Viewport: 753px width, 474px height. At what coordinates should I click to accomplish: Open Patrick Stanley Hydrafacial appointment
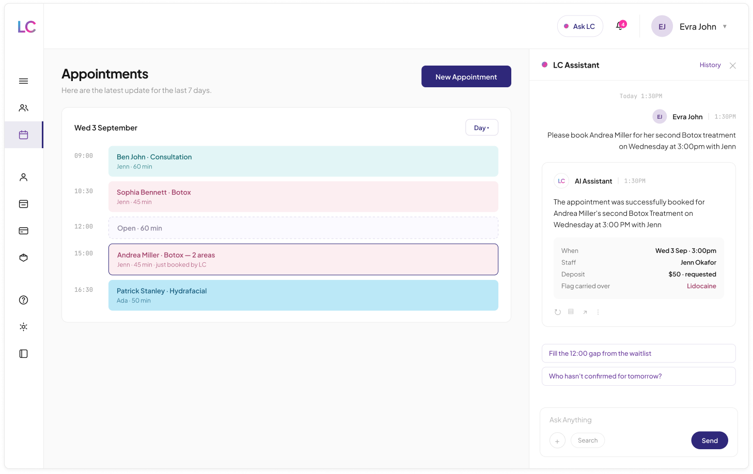(303, 295)
